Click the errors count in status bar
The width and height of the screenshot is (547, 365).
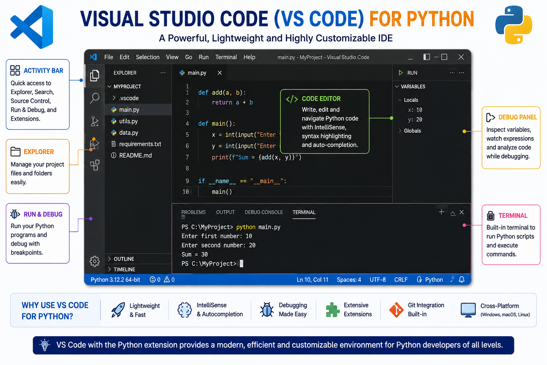[x=155, y=280]
